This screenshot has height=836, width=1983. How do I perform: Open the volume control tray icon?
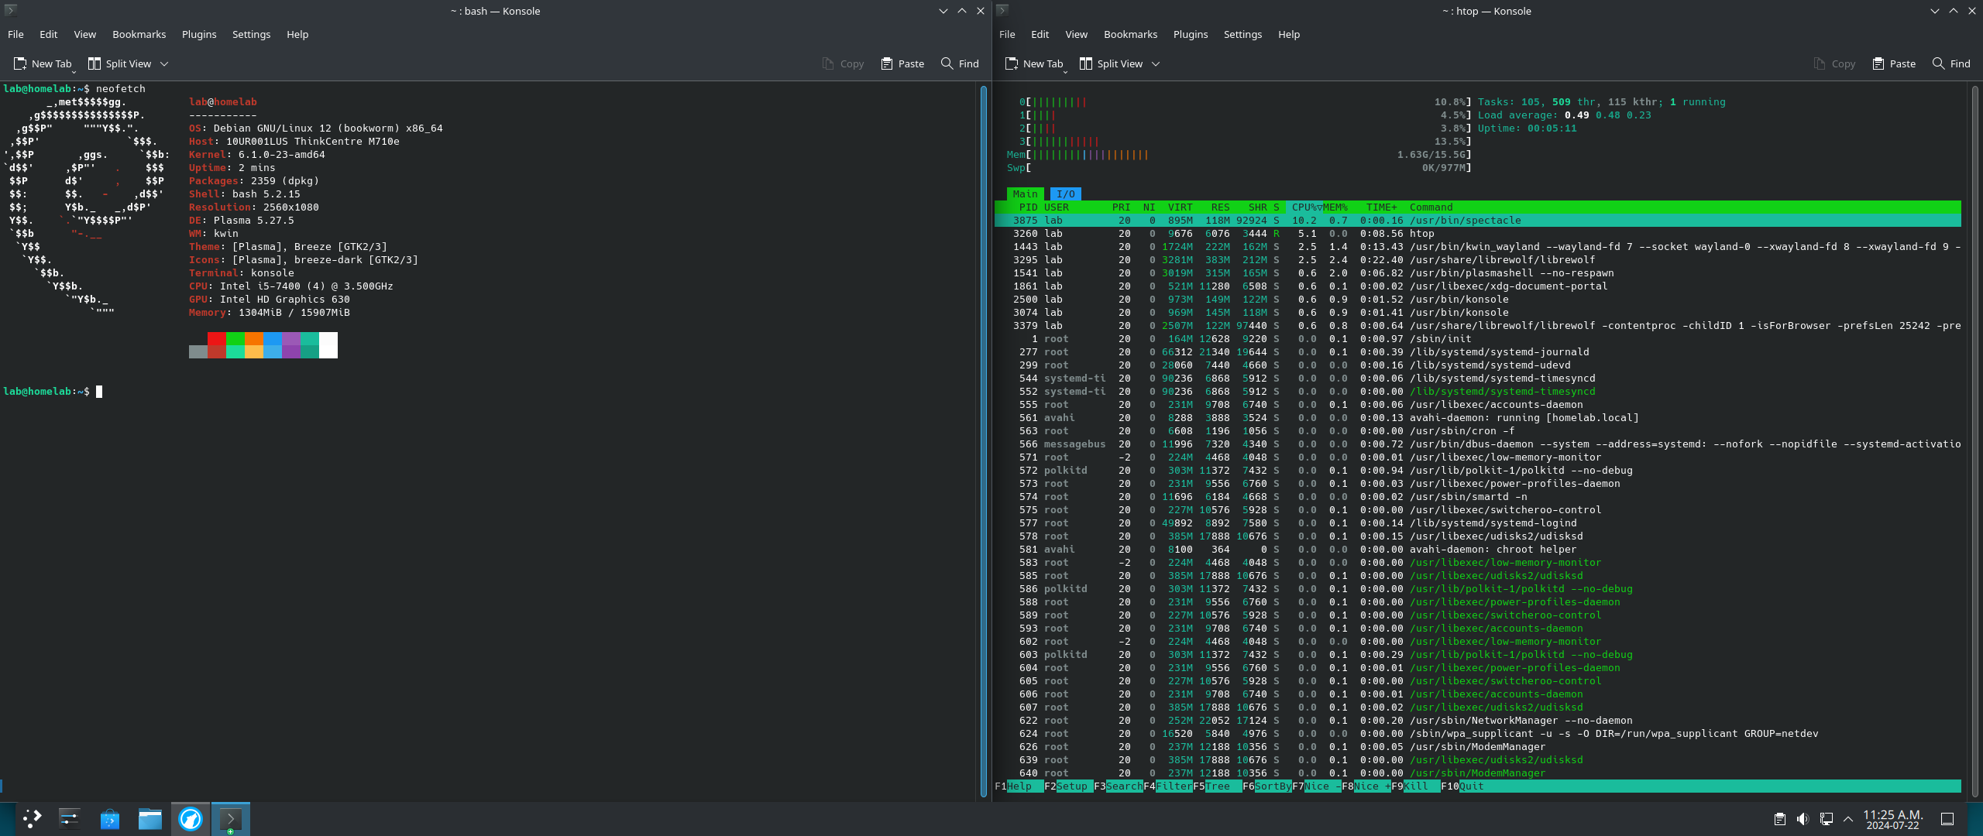[1803, 819]
